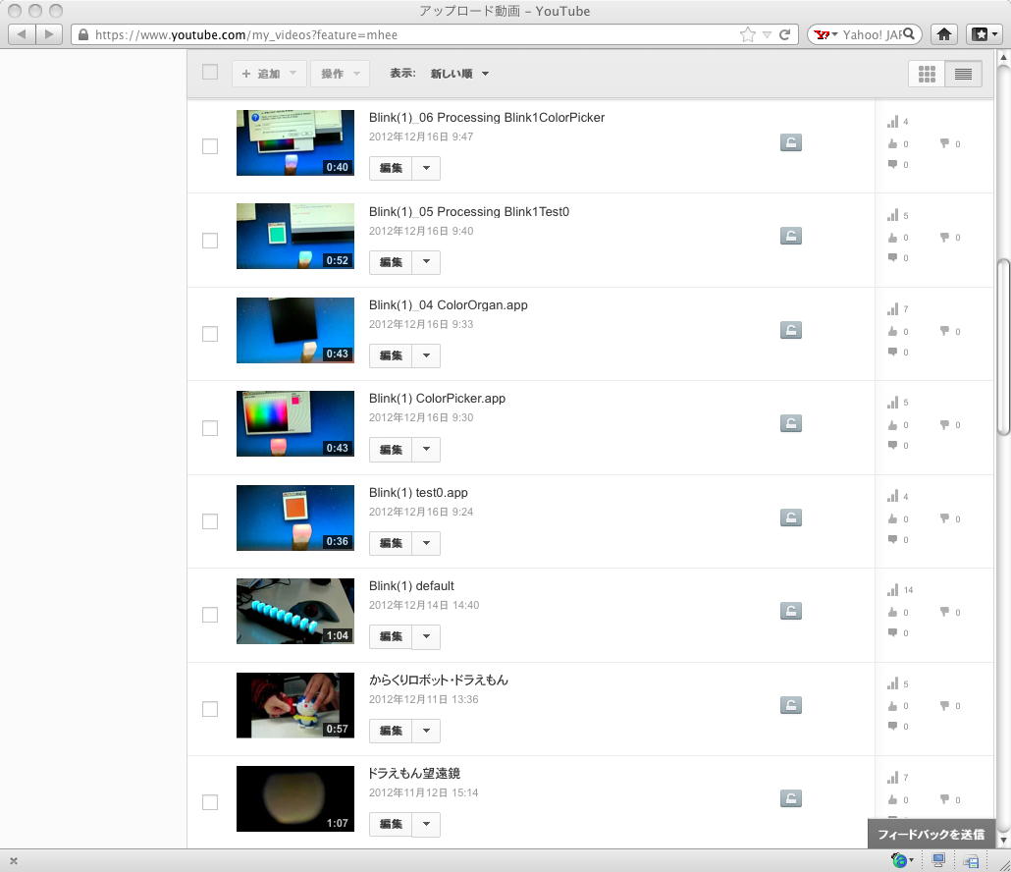Image resolution: width=1011 pixels, height=872 pixels.
Task: Send feedback via フィードバックを送信 button
Action: pyautogui.click(x=931, y=834)
